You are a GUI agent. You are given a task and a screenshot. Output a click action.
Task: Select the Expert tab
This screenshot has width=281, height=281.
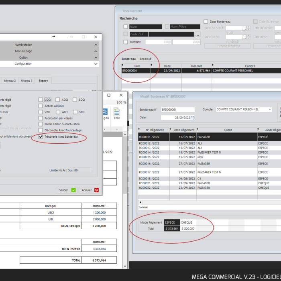pos(43,81)
